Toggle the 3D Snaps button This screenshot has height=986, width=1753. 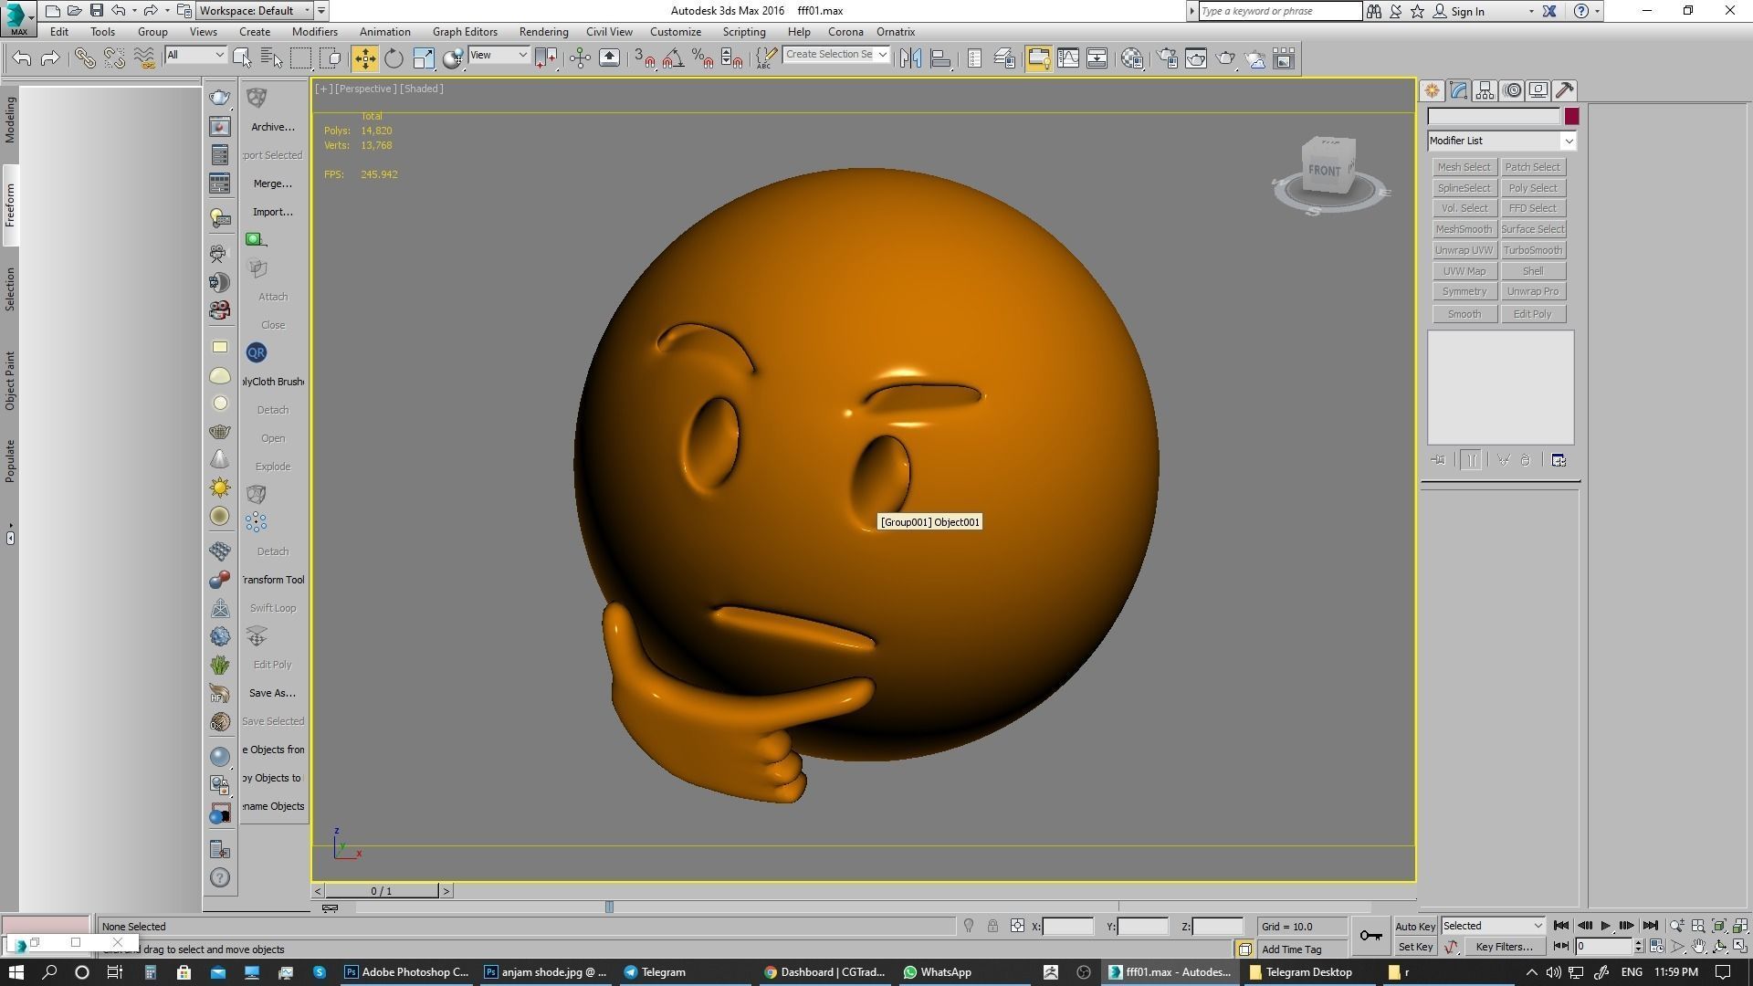point(644,58)
